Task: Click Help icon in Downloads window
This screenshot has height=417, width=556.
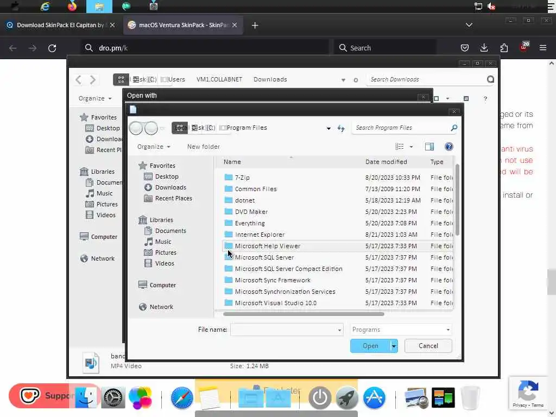Action: 485,99
